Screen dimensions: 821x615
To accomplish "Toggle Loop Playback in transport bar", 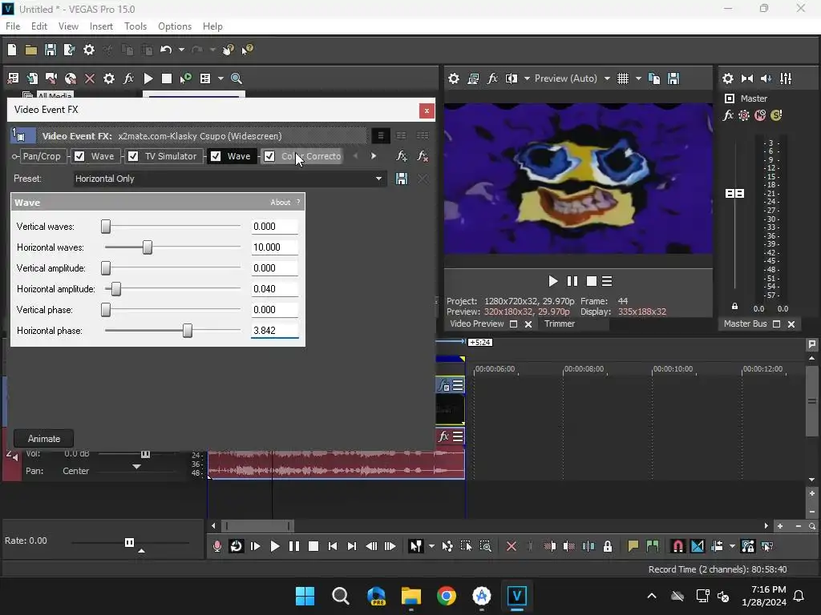I will pyautogui.click(x=237, y=546).
